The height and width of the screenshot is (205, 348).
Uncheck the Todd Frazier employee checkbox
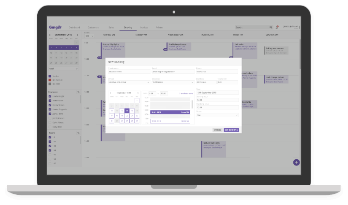(x=50, y=100)
